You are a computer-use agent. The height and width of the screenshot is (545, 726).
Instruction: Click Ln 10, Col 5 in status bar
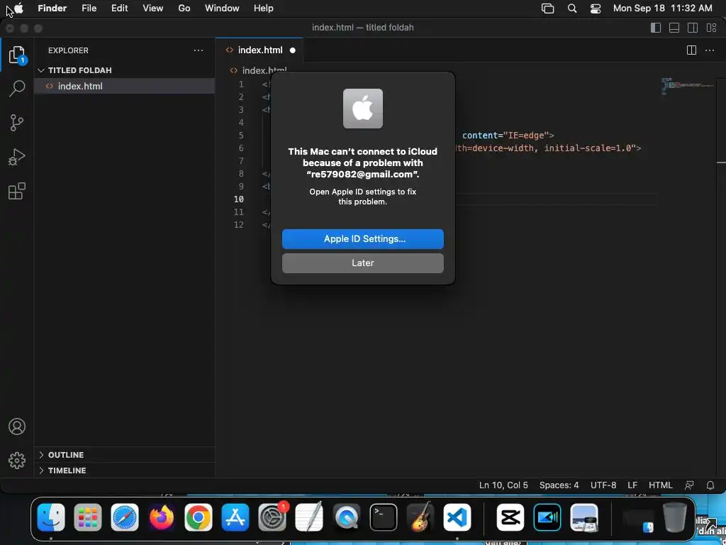click(x=503, y=485)
